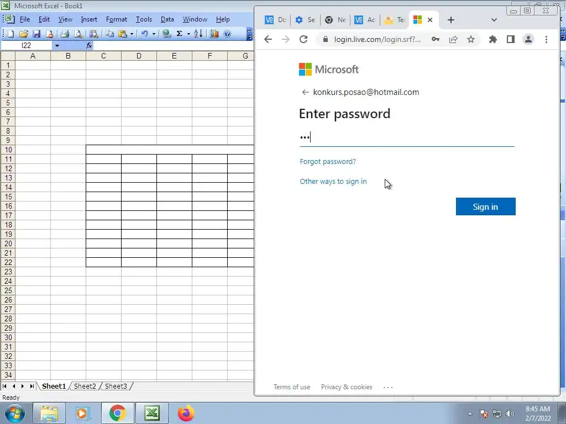This screenshot has height=424, width=566.
Task: Open the Chart Wizard icon
Action: [x=214, y=34]
